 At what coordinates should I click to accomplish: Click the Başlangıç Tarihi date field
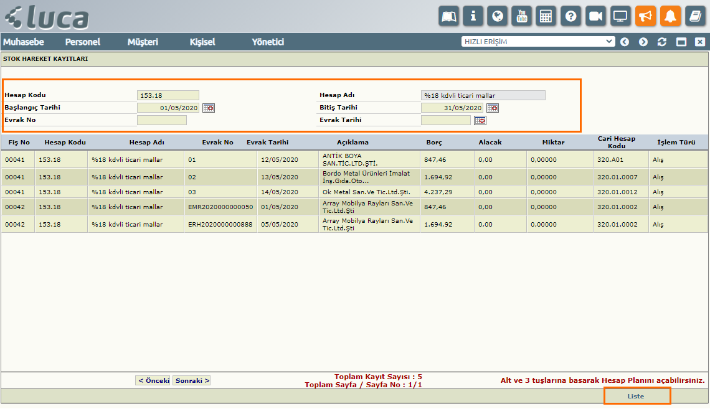click(x=168, y=108)
